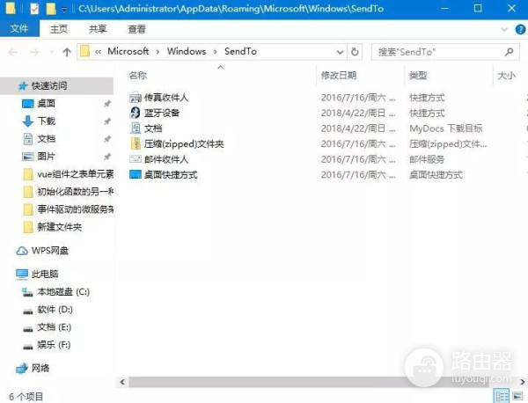Image resolution: width=528 pixels, height=403 pixels.
Task: Switch to large icons view
Action: tap(517, 396)
